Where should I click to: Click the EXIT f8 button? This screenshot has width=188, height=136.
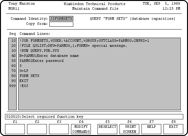[x=173, y=129]
